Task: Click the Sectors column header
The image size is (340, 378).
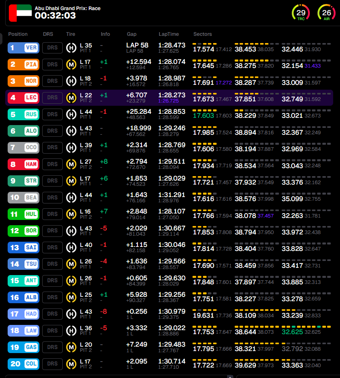Action: 203,34
